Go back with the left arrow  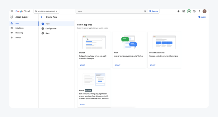pos(42,17)
